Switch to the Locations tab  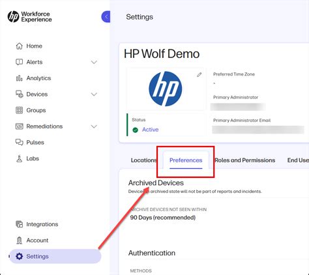(144, 160)
